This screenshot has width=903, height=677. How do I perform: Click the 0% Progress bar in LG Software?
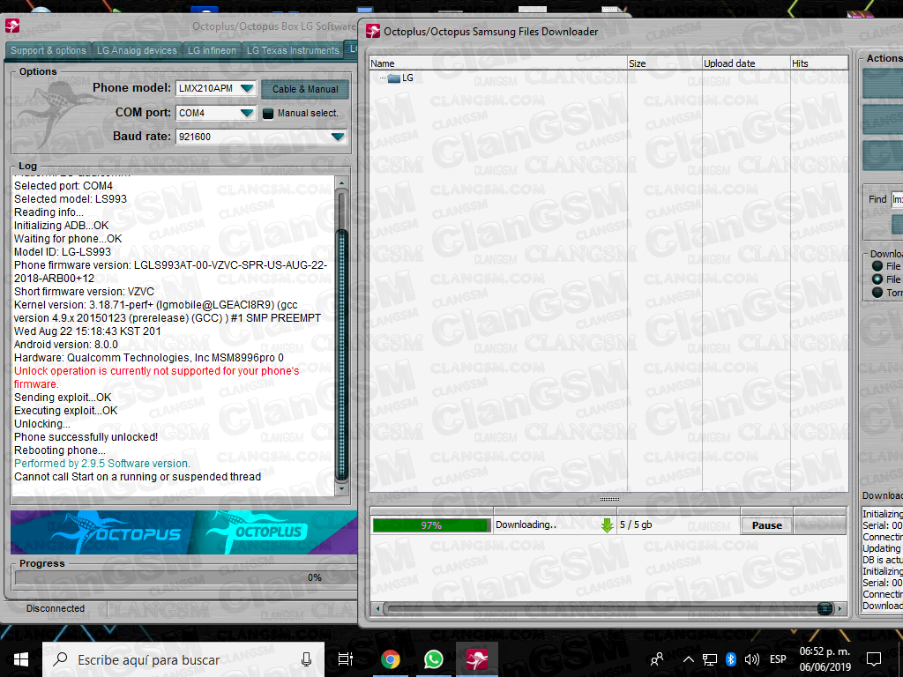(x=185, y=577)
